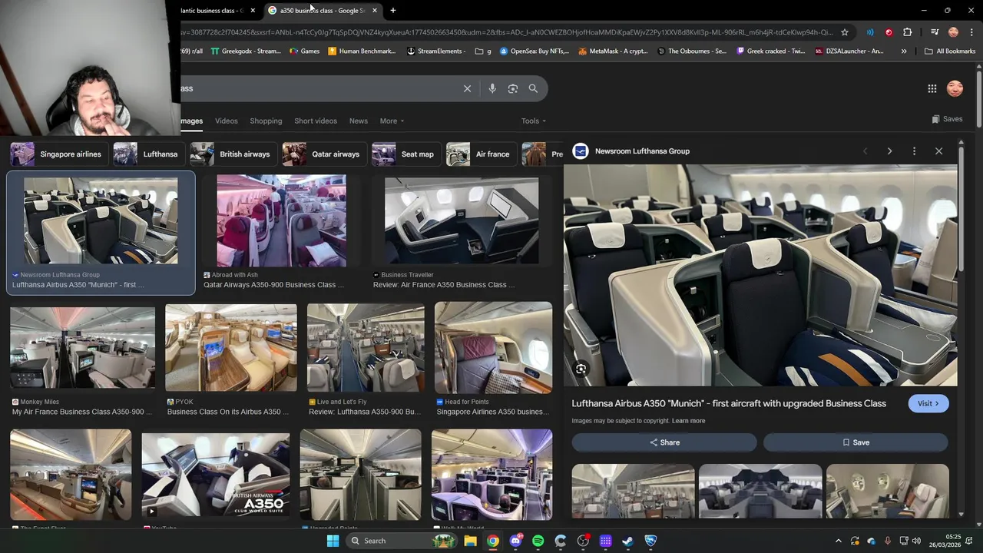This screenshot has height=553, width=983.
Task: Close the image preview panel
Action: (x=938, y=151)
